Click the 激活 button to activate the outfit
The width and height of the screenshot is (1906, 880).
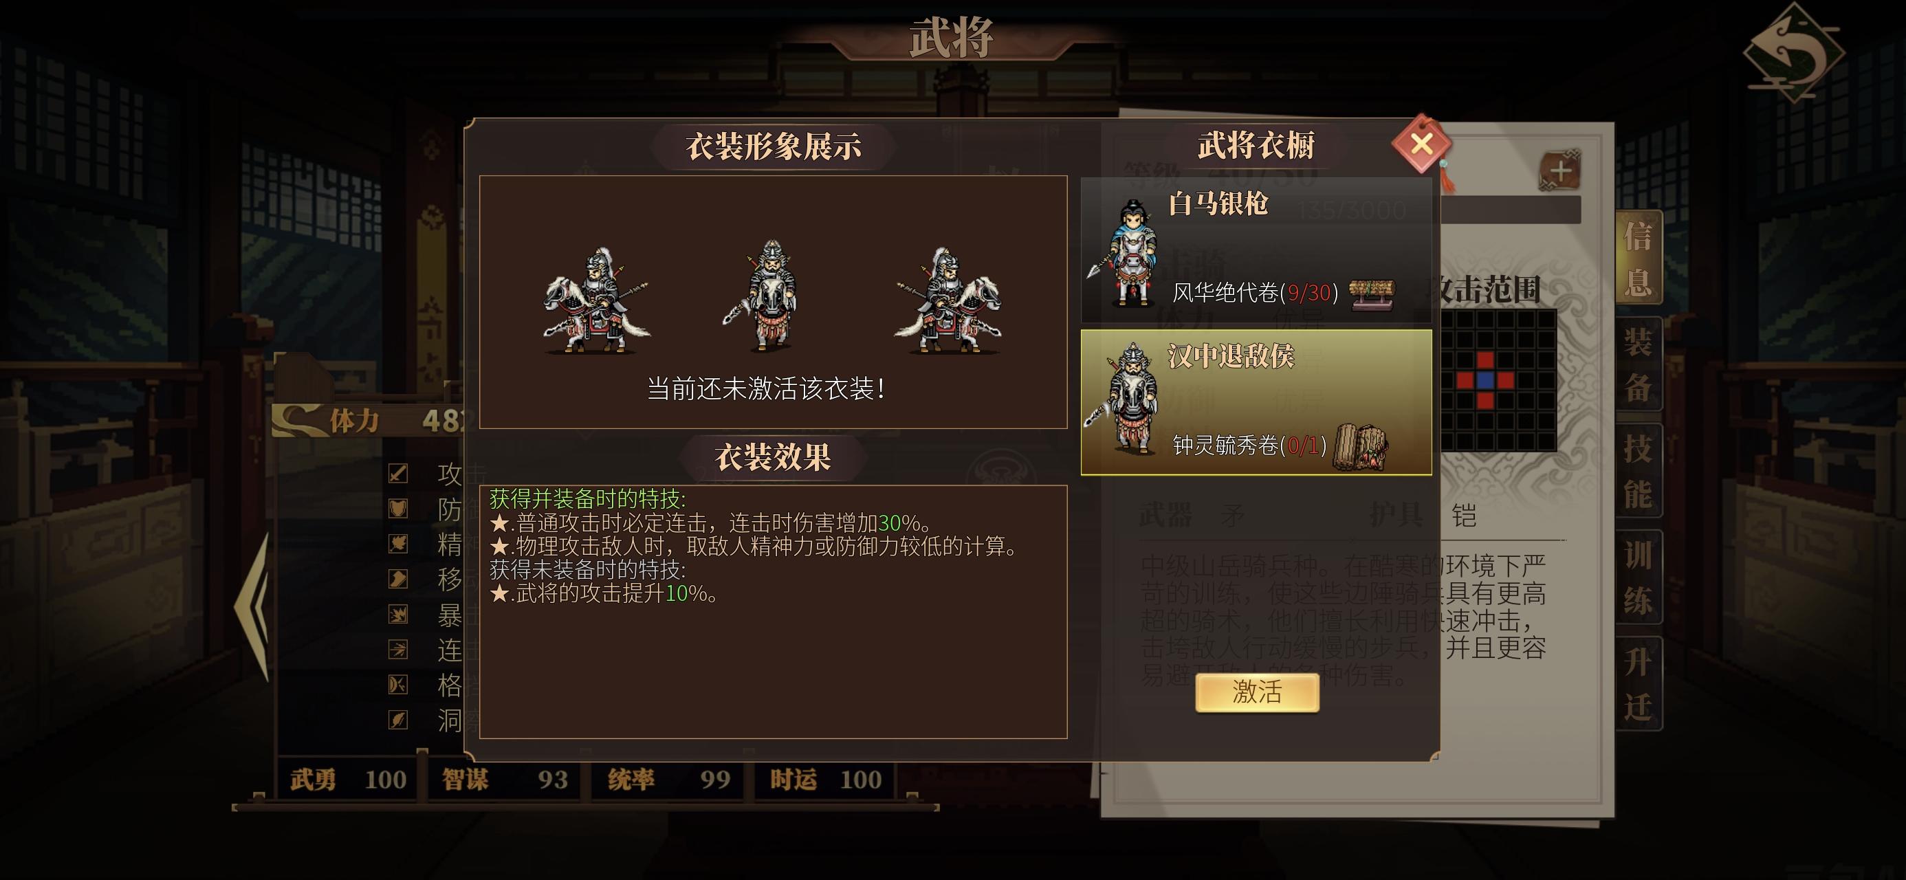click(x=1257, y=693)
